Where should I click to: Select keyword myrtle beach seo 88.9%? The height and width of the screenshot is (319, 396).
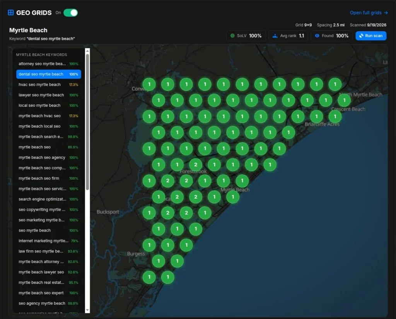point(48,147)
